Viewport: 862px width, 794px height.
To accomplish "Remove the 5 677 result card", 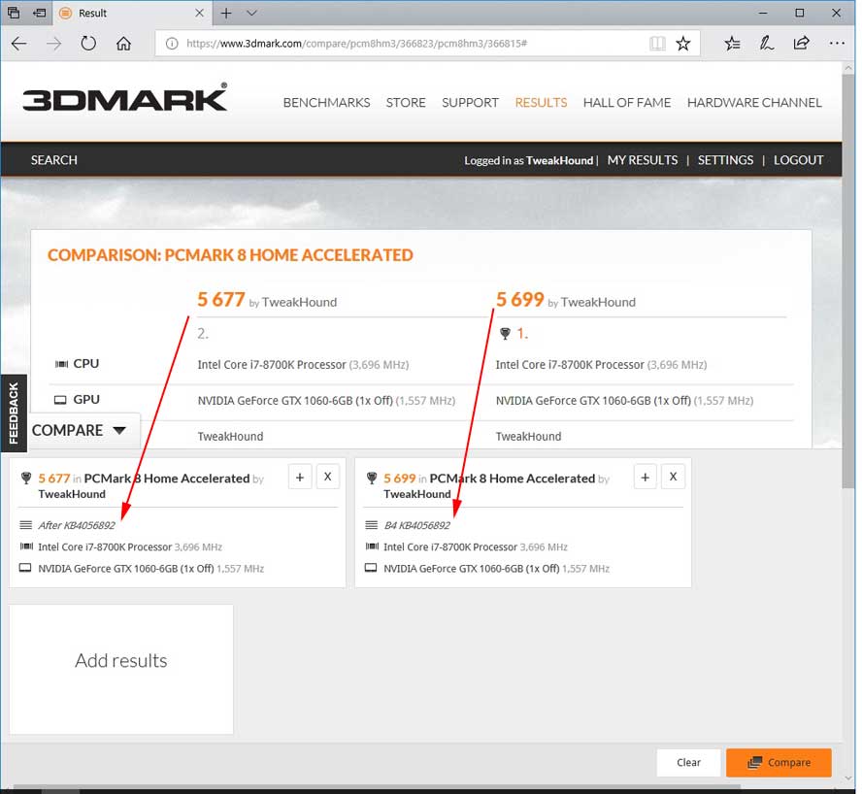I will [328, 477].
